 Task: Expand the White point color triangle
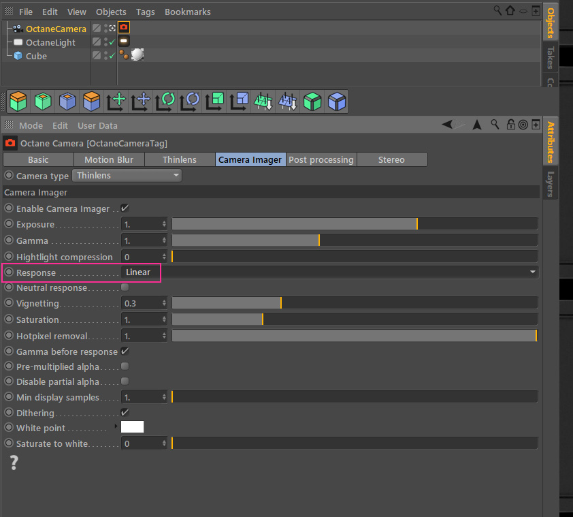pyautogui.click(x=116, y=426)
